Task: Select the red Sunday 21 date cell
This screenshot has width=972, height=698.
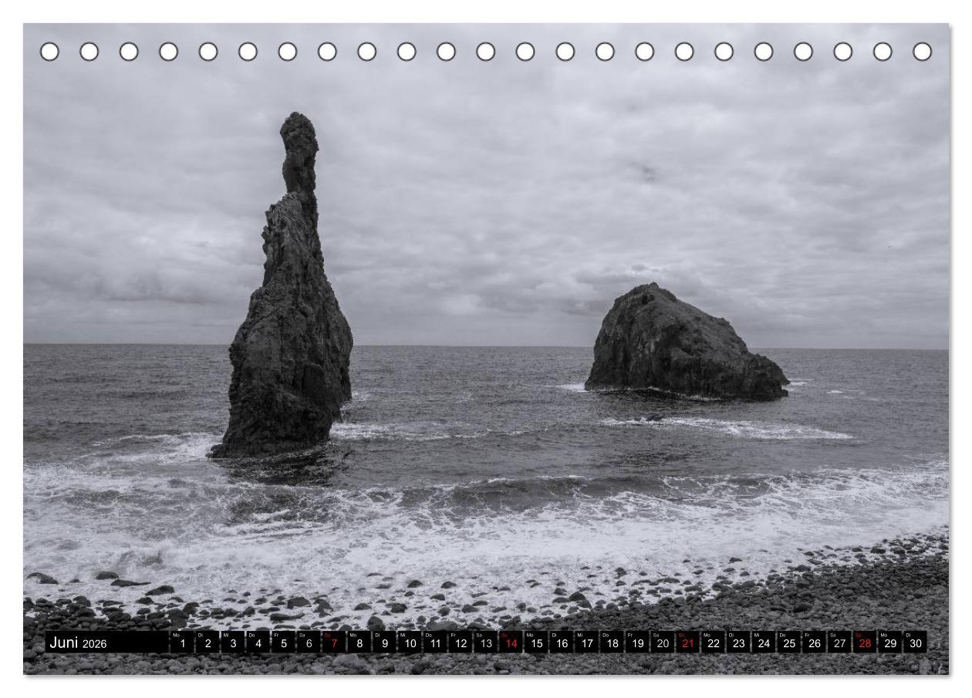Action: tap(687, 642)
